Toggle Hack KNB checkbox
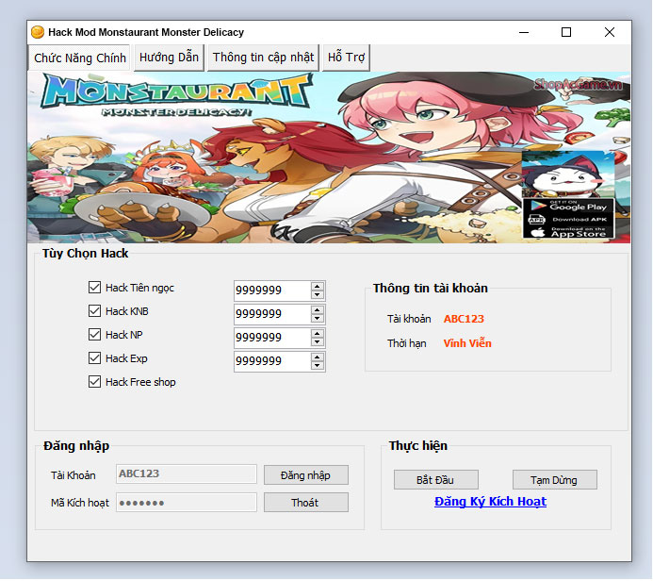The width and height of the screenshot is (653, 581). click(x=94, y=311)
